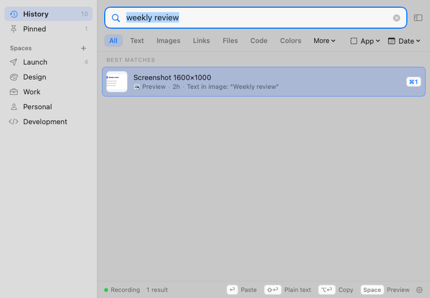Click the History clock icon
The image size is (430, 298).
pyautogui.click(x=14, y=14)
